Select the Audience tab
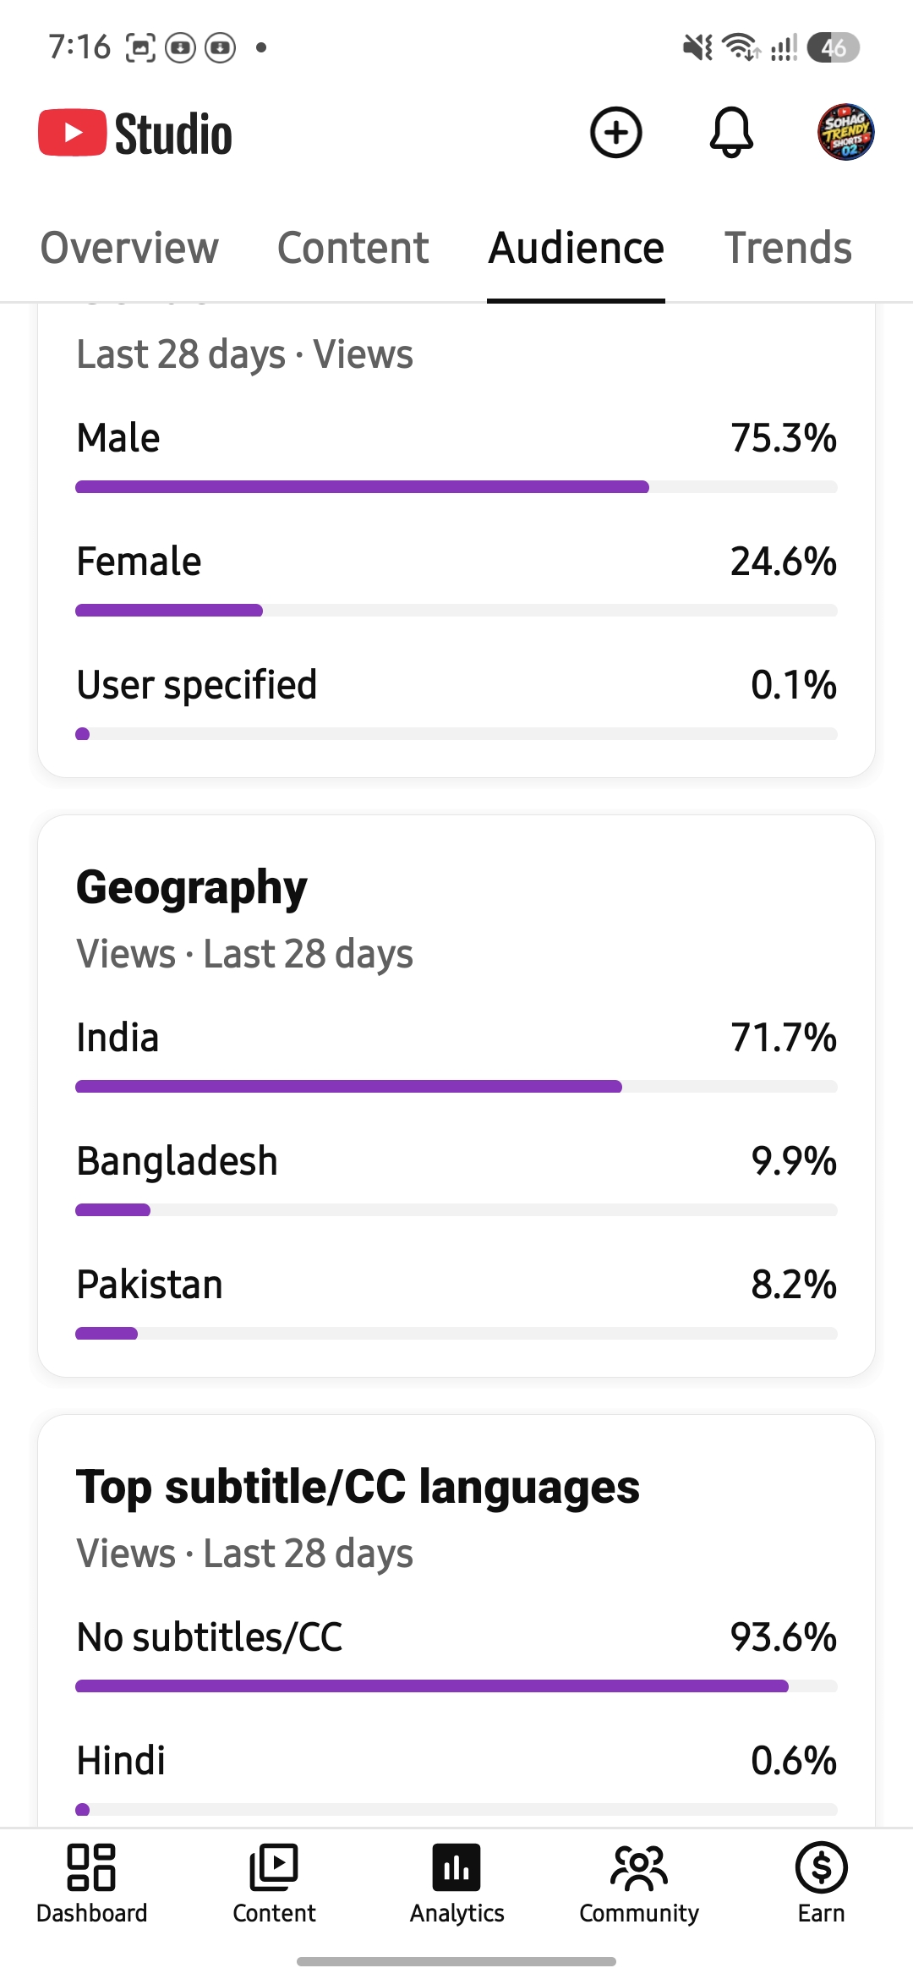 (x=577, y=248)
